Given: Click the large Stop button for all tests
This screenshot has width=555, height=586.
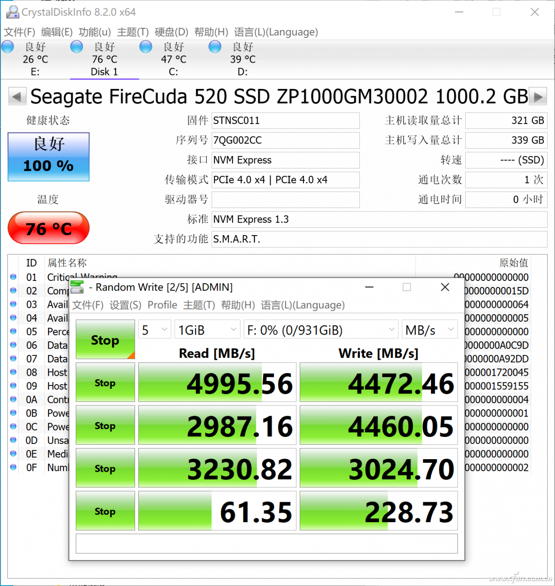Looking at the screenshot, I should click(105, 340).
